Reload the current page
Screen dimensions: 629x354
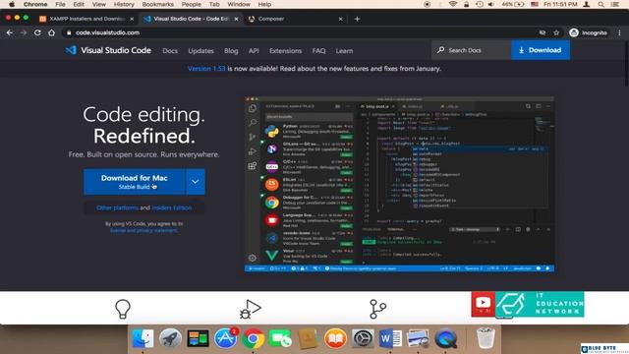click(x=37, y=32)
